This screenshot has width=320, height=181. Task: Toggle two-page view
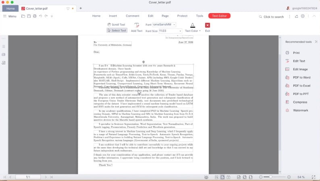click(x=229, y=177)
